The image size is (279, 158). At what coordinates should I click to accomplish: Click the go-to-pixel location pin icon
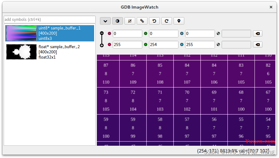179,21
